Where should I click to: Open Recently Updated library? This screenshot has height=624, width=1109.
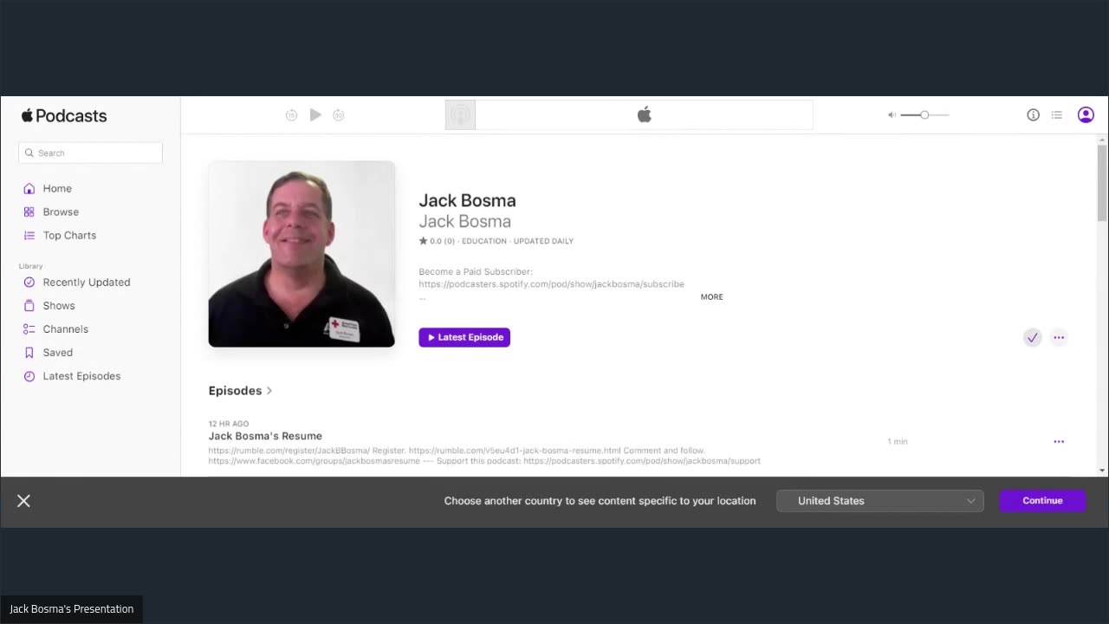coord(87,282)
